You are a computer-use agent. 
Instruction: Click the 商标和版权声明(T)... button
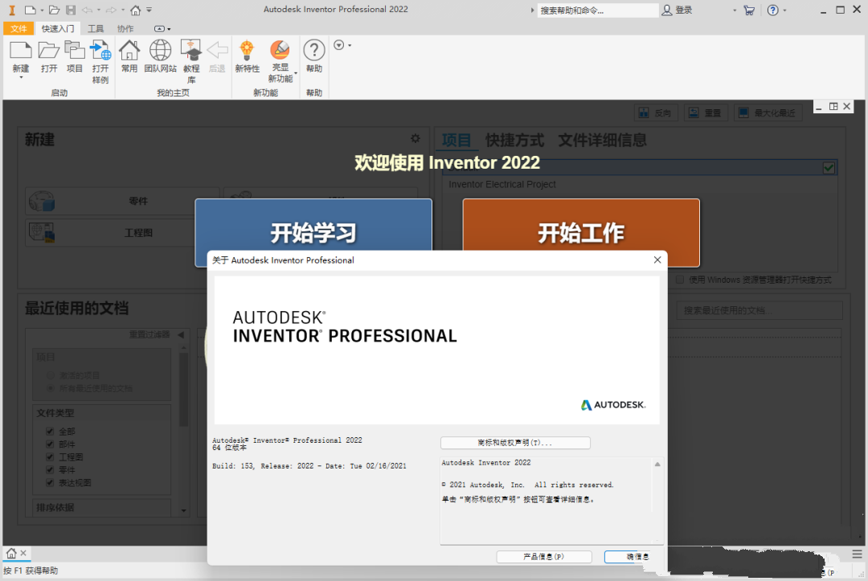515,443
